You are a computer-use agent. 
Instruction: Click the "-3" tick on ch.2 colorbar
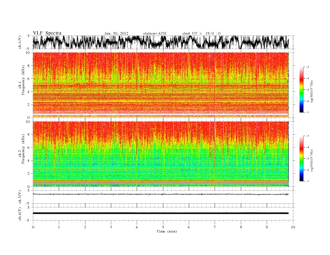(307, 136)
